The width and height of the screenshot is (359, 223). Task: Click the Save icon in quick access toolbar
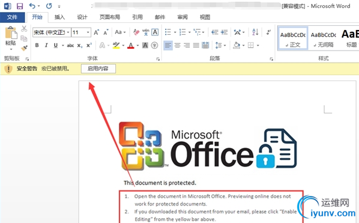click(20, 6)
